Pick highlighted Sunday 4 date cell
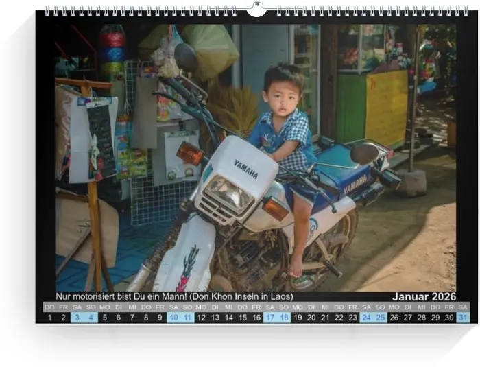Screen dimensions: 480x367 tap(91, 318)
